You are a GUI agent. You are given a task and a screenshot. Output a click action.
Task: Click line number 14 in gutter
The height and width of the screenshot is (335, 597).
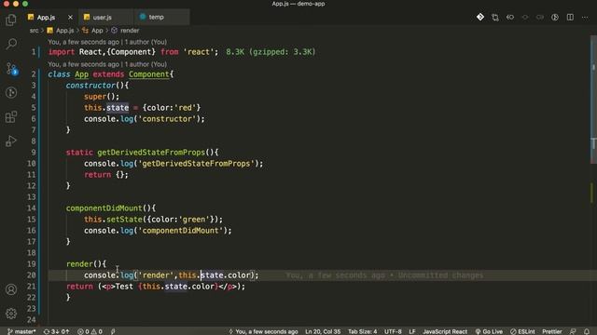(x=31, y=208)
